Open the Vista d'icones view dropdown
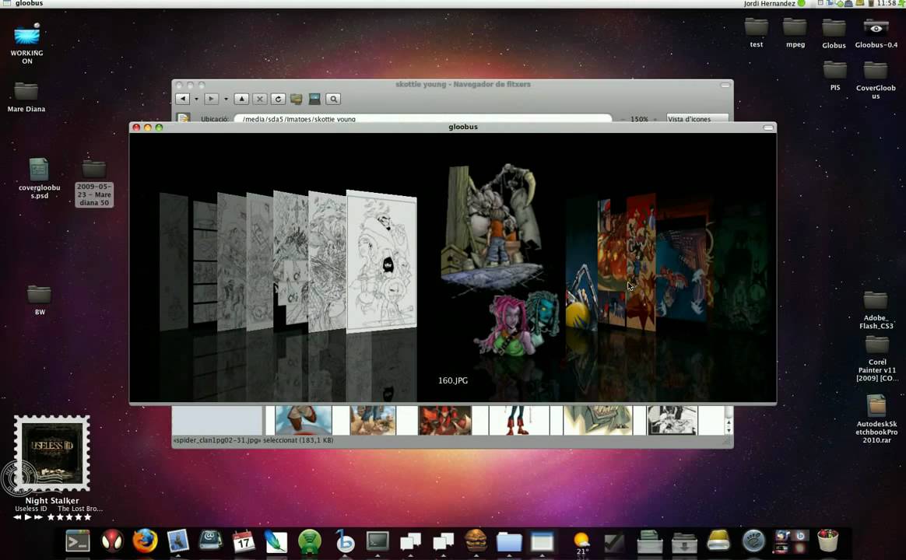Viewport: 906px width, 560px height. coord(697,118)
